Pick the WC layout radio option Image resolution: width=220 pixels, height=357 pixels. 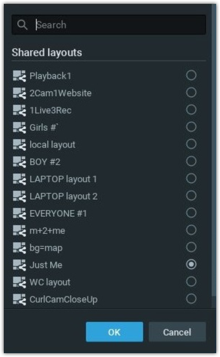(191, 282)
